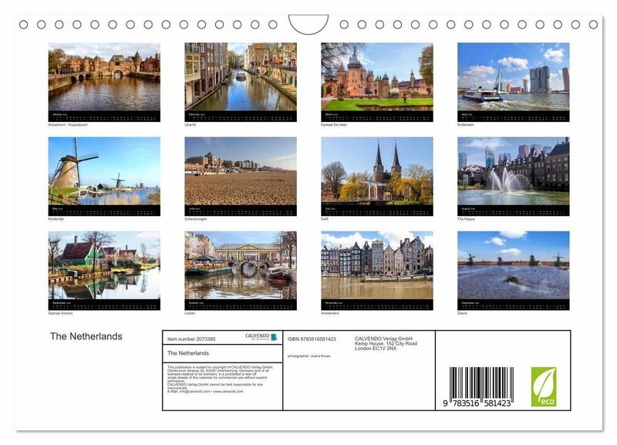Image resolution: width=617 pixels, height=445 pixels.
Task: Click the semicircular hanger notch at top
Action: click(x=308, y=24)
